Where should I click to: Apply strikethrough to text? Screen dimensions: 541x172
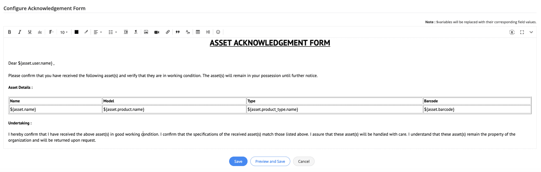pos(40,32)
